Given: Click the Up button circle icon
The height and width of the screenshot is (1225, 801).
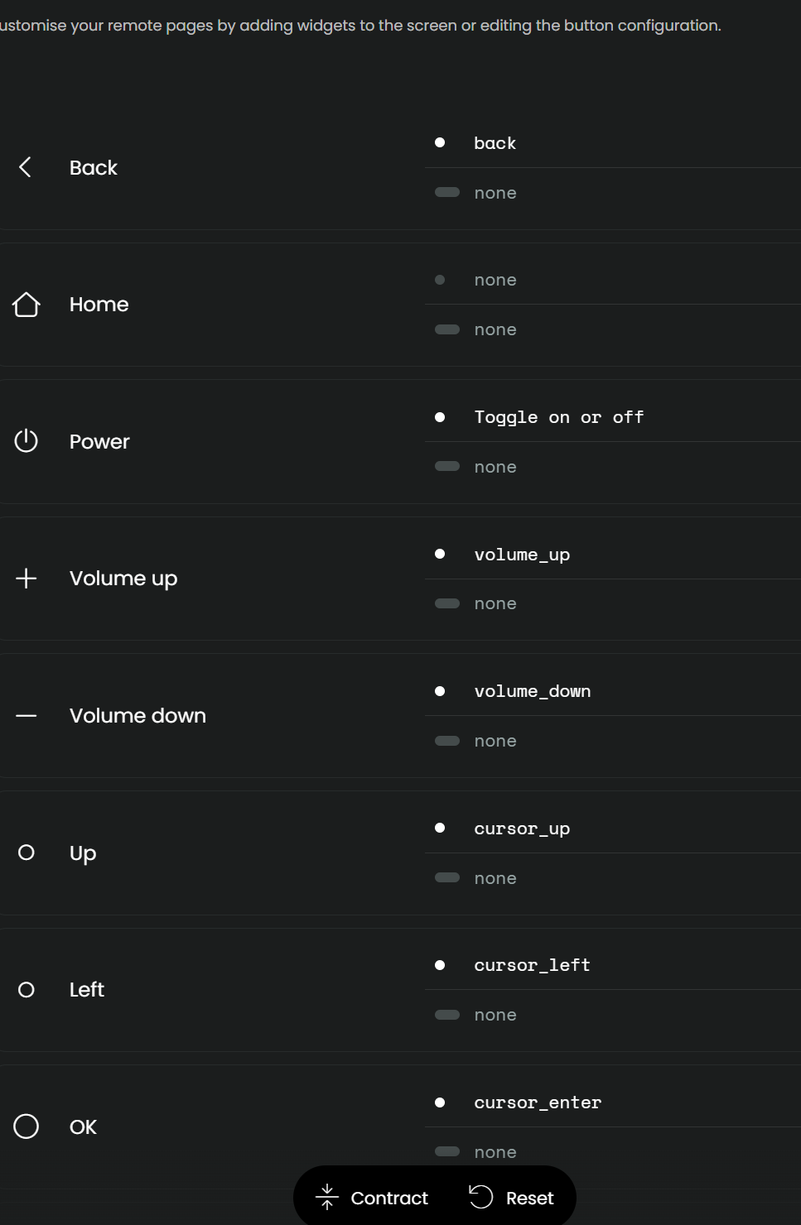Looking at the screenshot, I should pos(27,853).
